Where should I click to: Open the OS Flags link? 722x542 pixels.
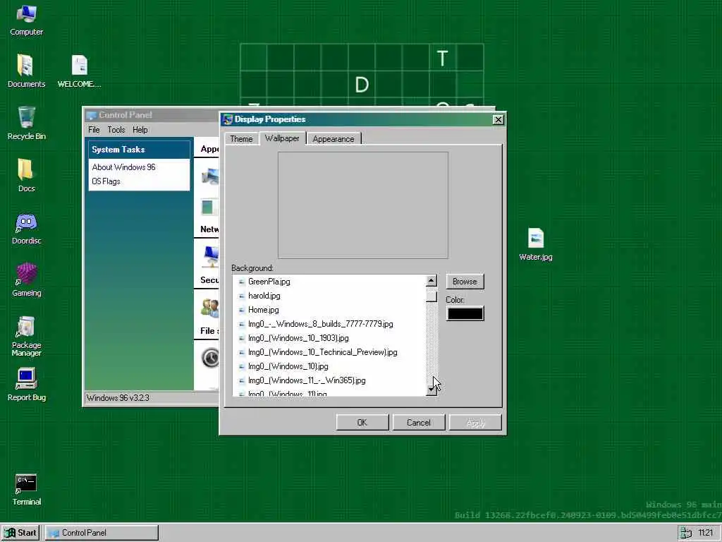(x=106, y=181)
